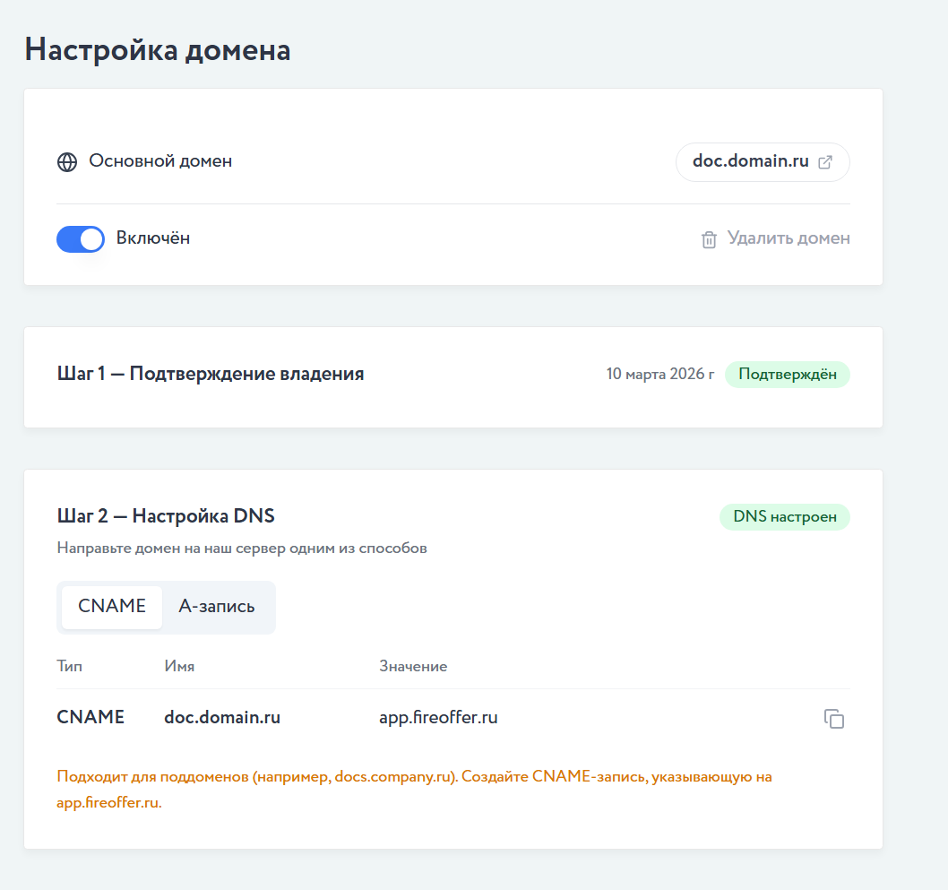Image resolution: width=948 pixels, height=890 pixels.
Task: Click the Включён label text
Action: 153,238
